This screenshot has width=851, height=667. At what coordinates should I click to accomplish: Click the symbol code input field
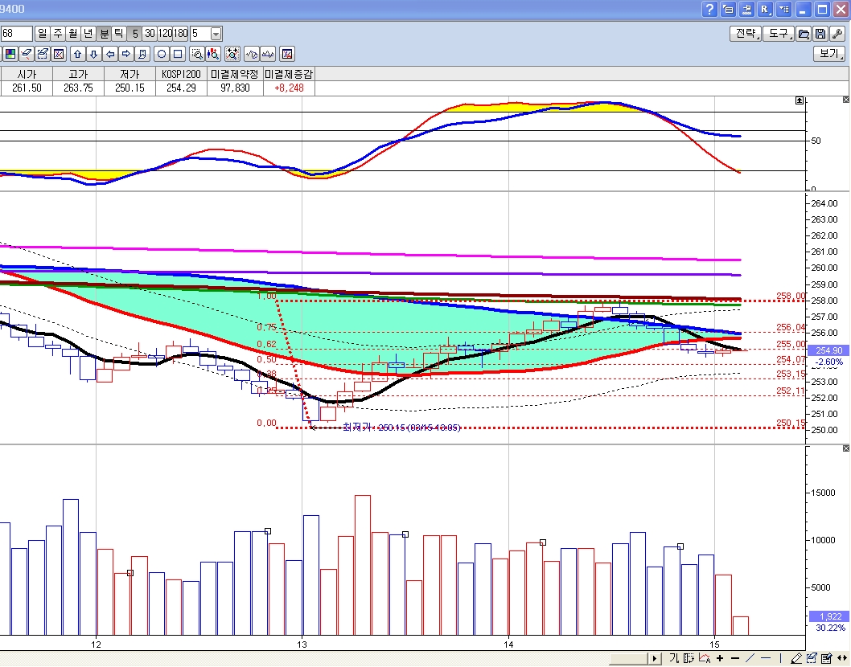[x=16, y=34]
